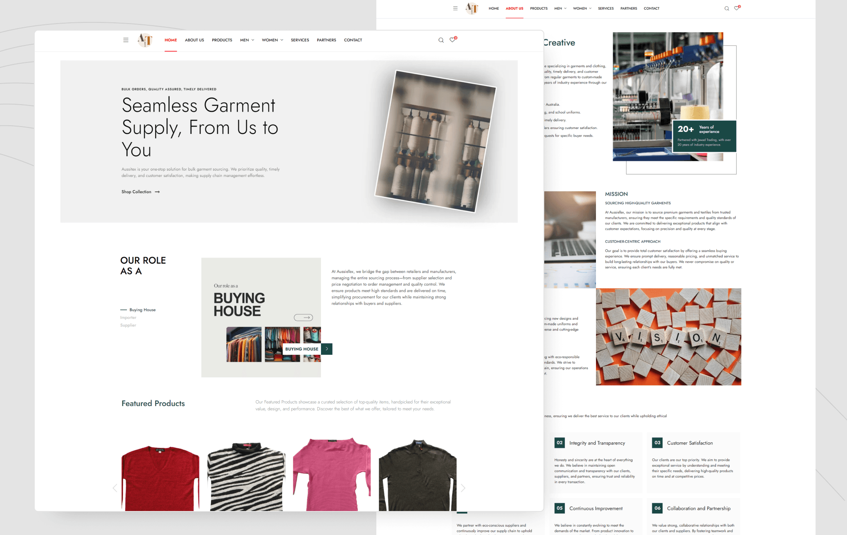Select the Supplier role option

coord(128,325)
